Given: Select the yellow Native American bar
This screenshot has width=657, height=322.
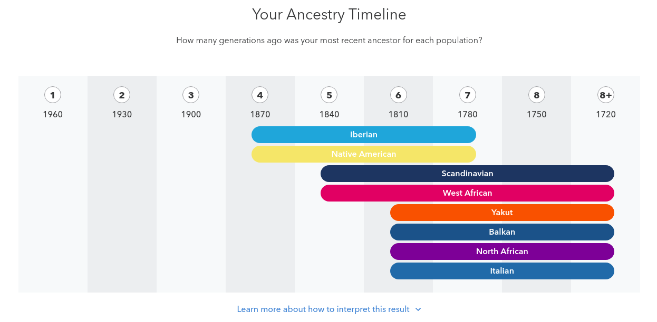Looking at the screenshot, I should tap(364, 154).
